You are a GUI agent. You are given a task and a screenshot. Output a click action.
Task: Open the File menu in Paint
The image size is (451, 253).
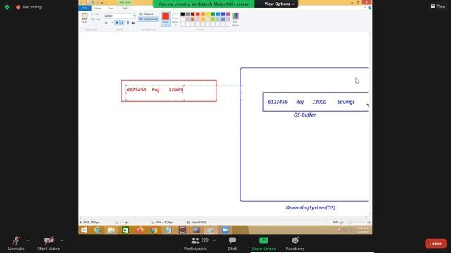85,8
